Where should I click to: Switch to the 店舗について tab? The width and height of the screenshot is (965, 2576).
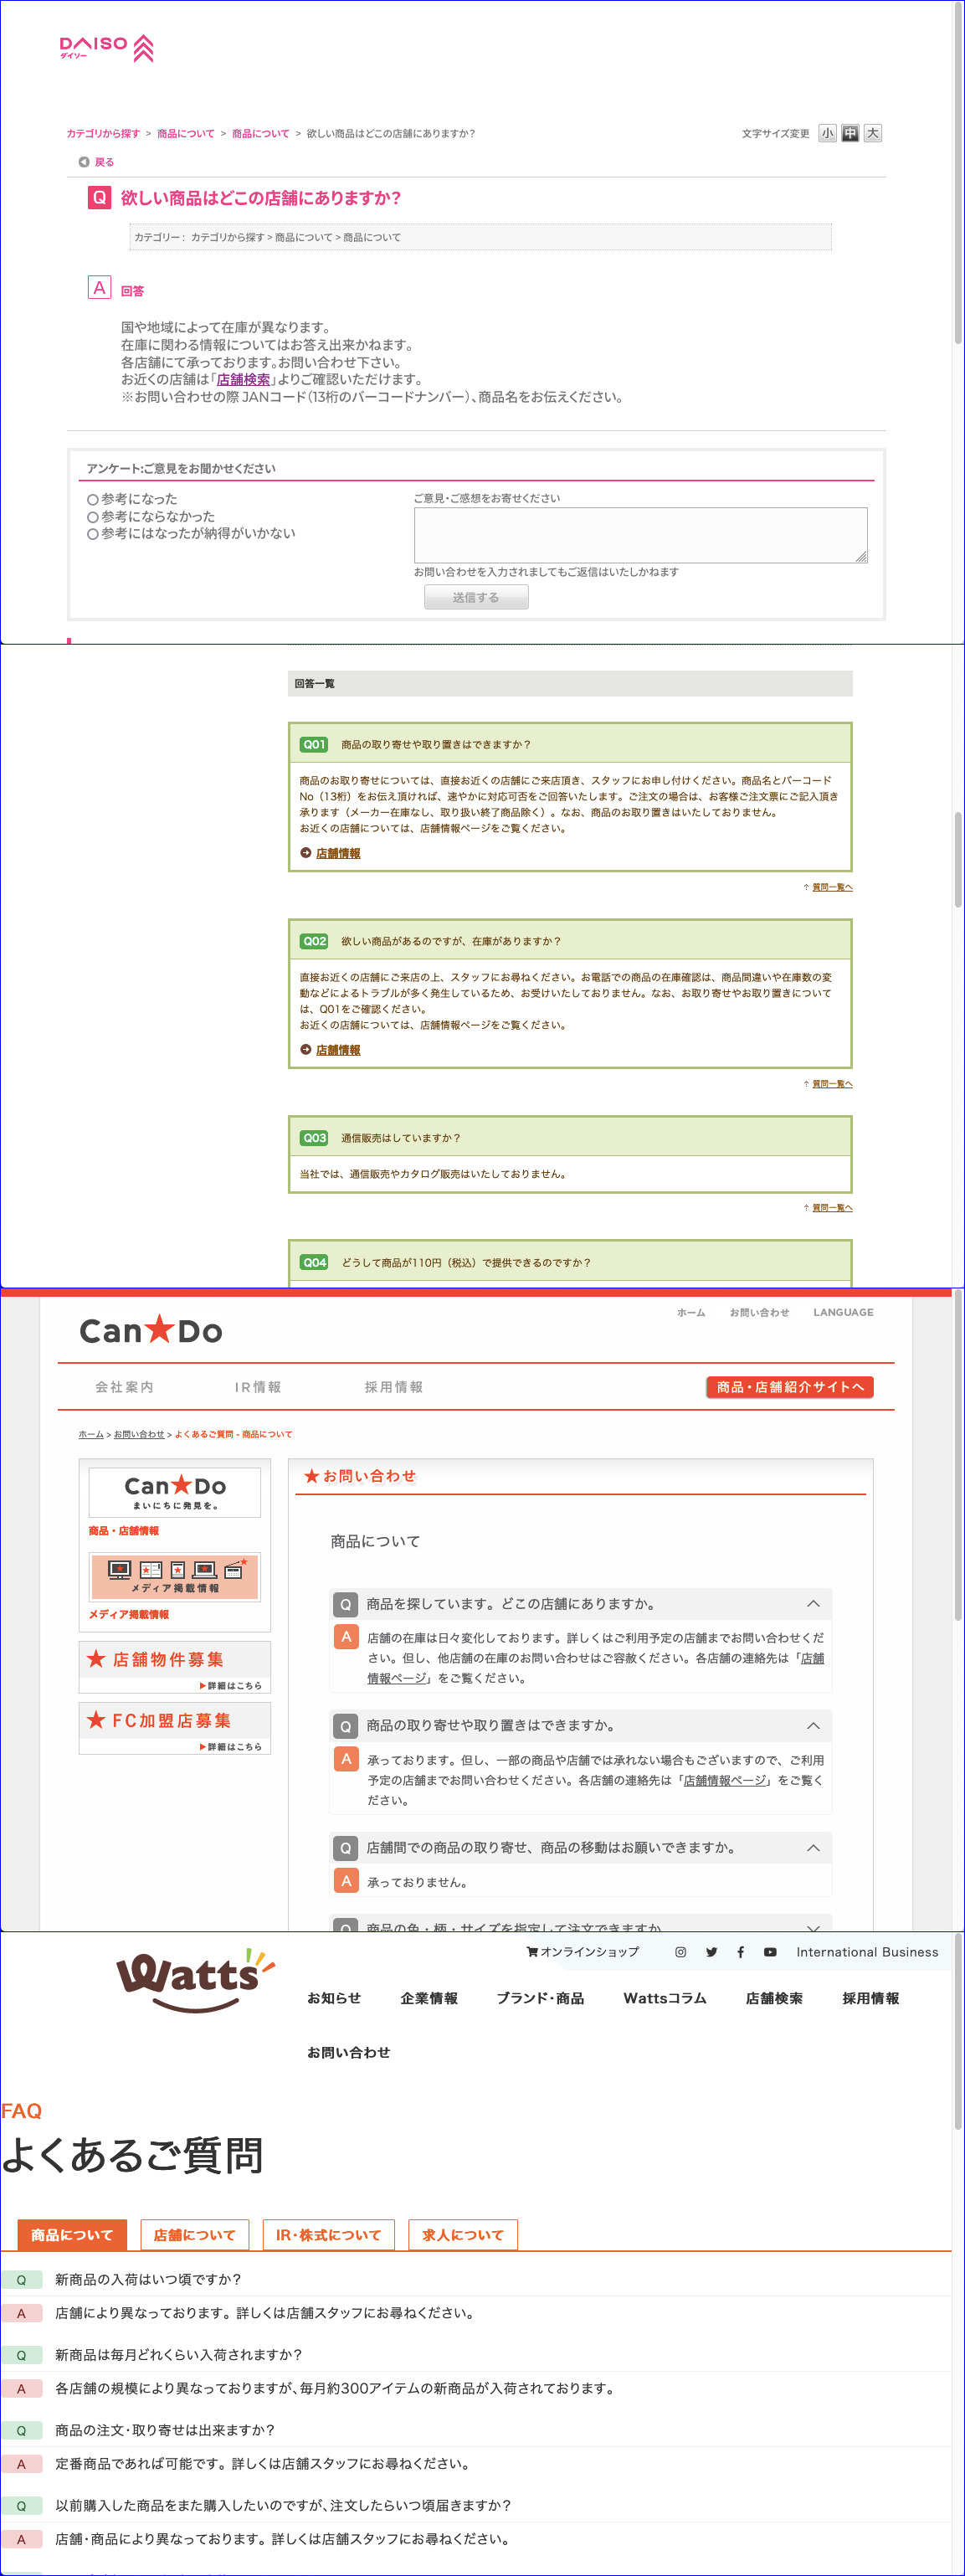194,2234
